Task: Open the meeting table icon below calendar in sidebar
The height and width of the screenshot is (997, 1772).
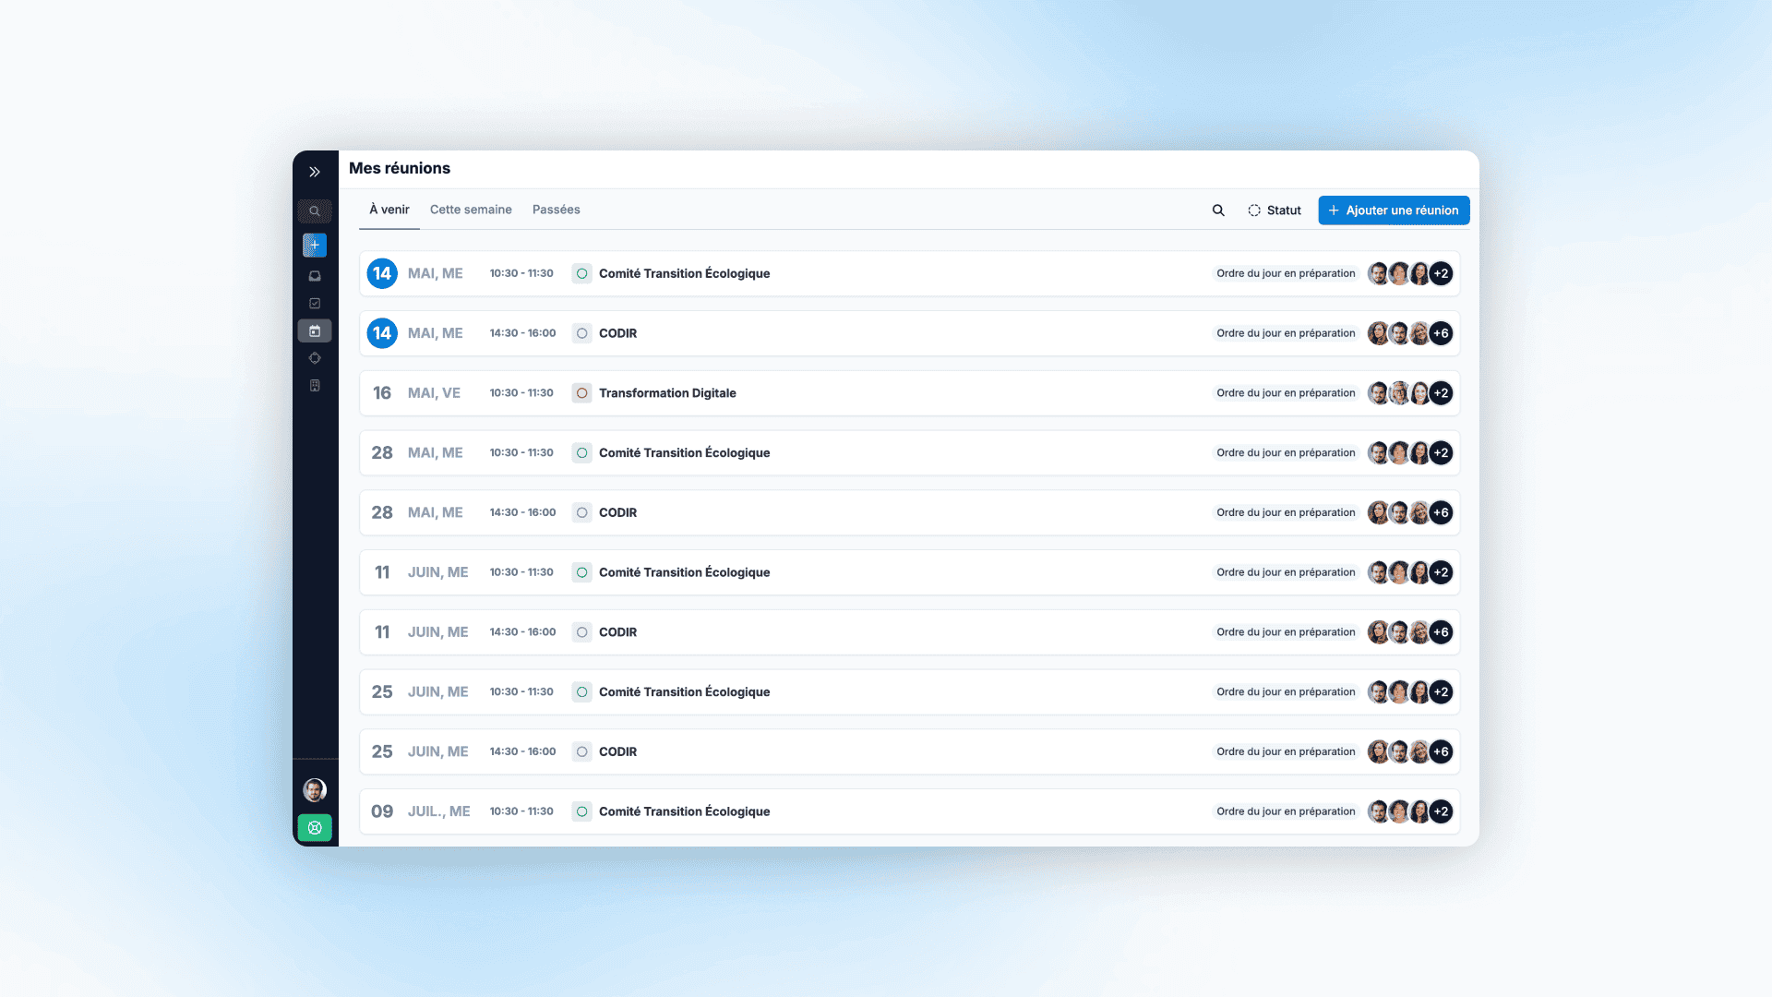Action: pos(315,358)
